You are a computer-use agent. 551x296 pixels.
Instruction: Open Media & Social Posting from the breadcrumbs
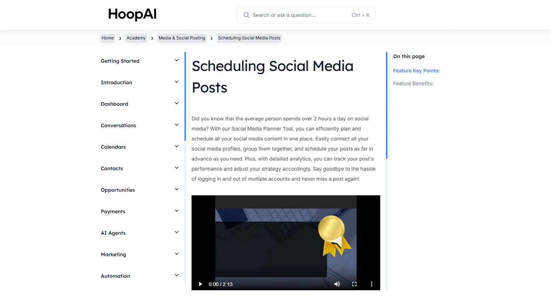coord(182,38)
